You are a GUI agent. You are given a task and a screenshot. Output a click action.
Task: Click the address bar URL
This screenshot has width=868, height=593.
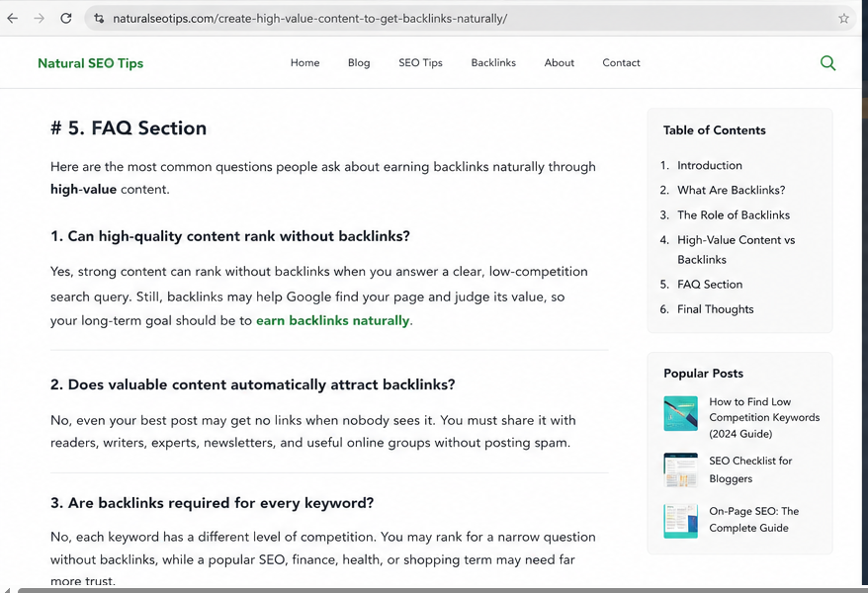click(x=309, y=18)
